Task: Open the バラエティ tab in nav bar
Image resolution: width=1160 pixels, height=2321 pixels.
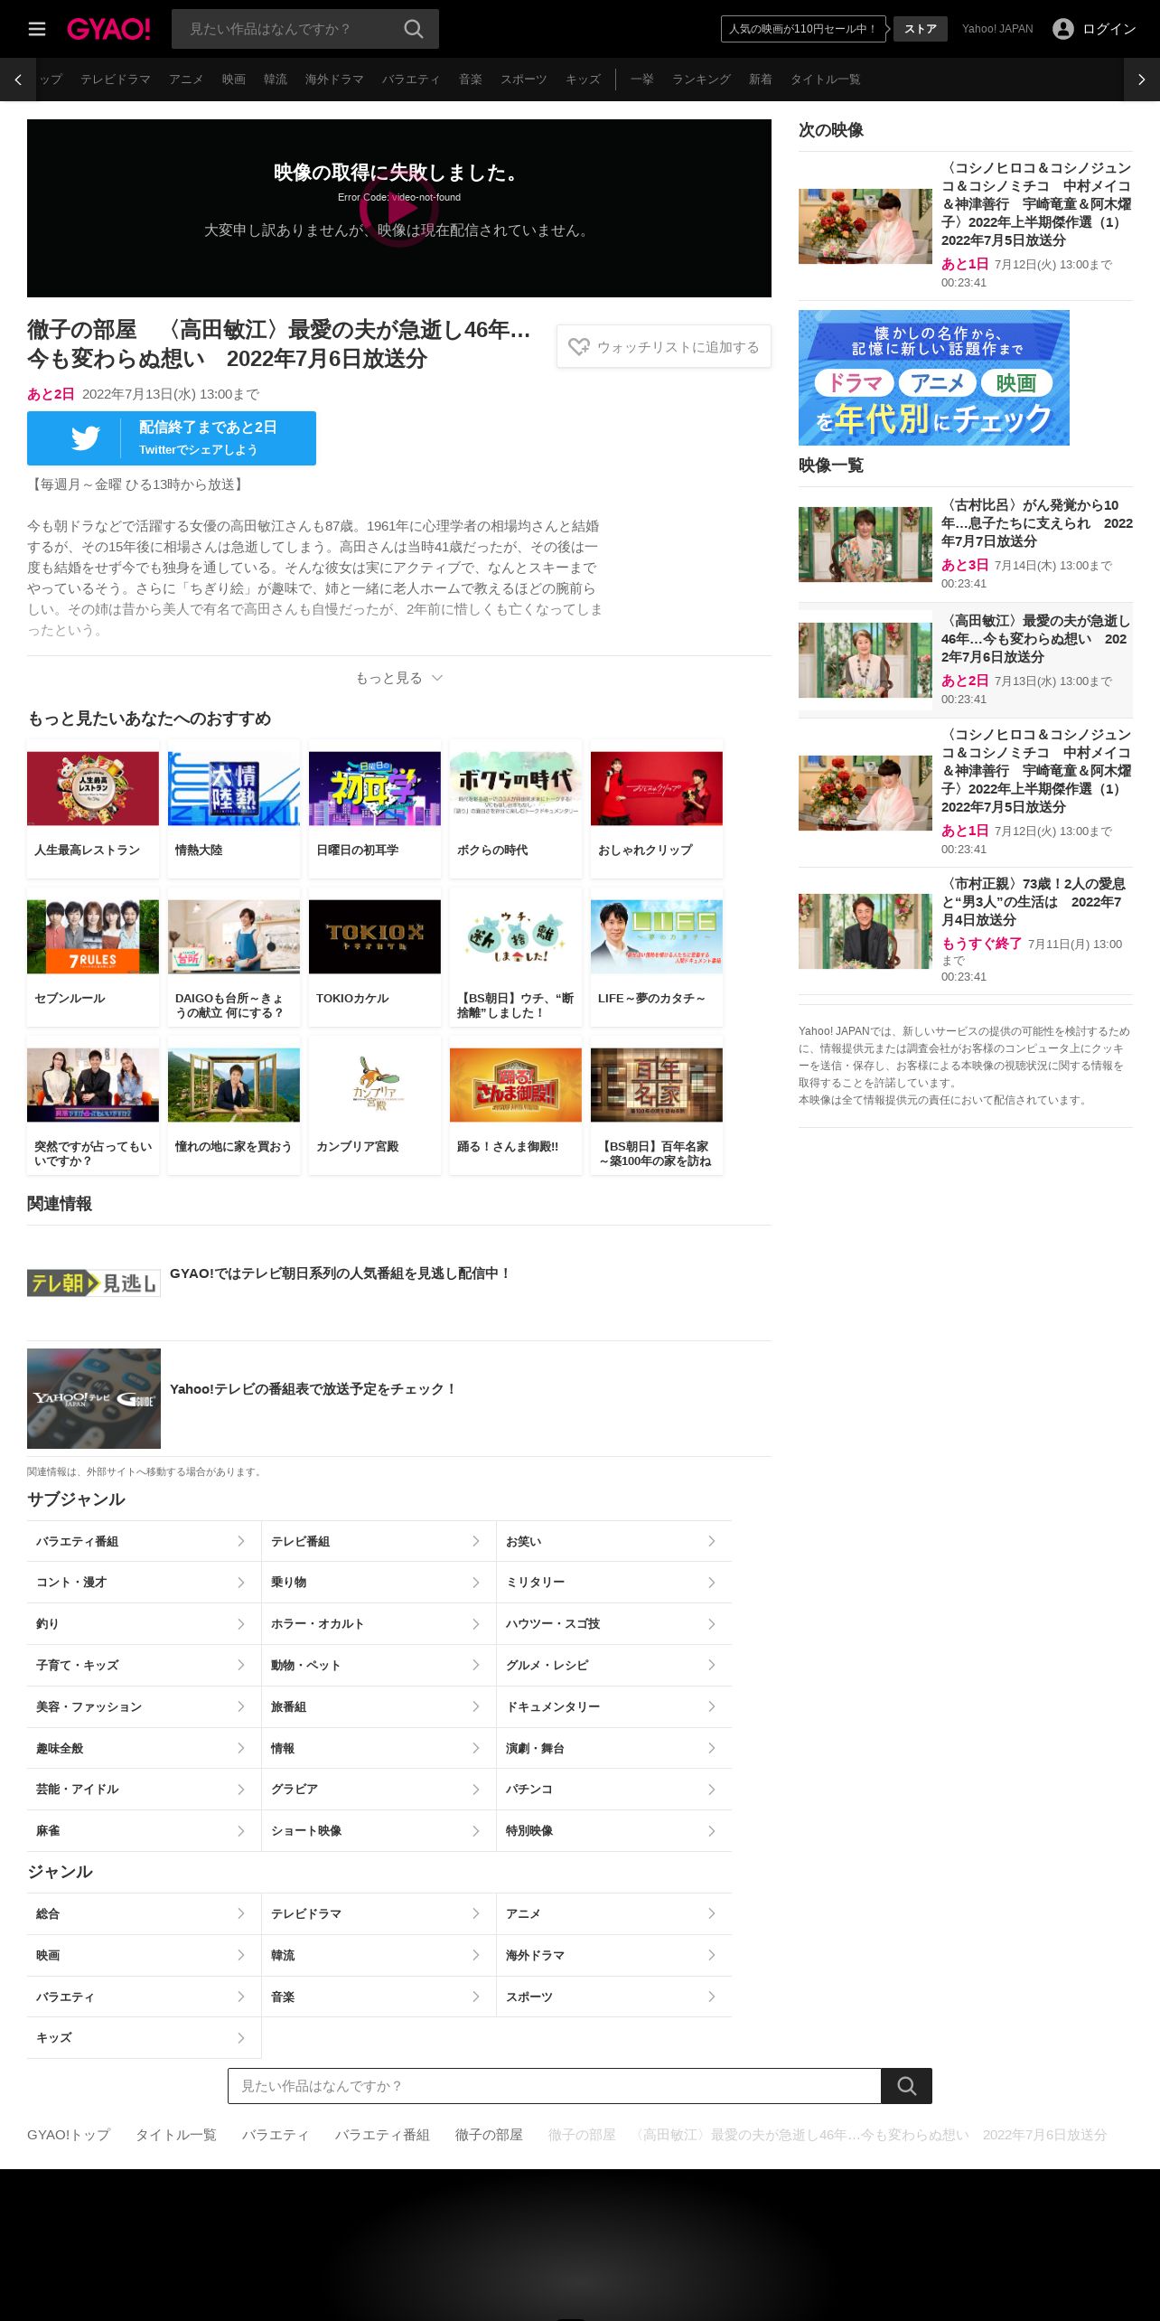Action: 411,80
